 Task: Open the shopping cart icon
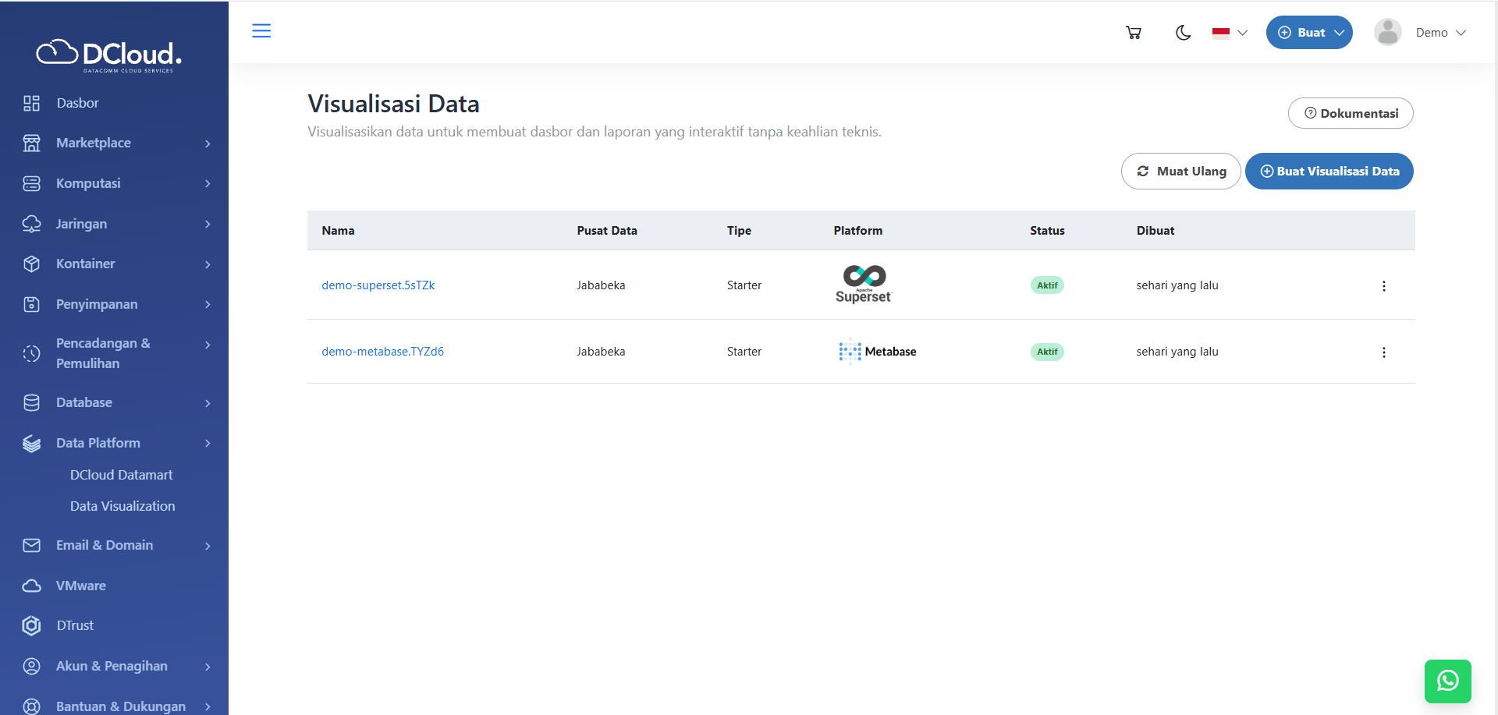(1134, 32)
